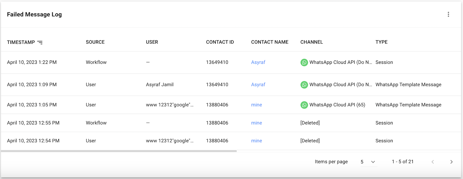The width and height of the screenshot is (463, 179).
Task: Go to next page arrow
Action: coord(451,162)
